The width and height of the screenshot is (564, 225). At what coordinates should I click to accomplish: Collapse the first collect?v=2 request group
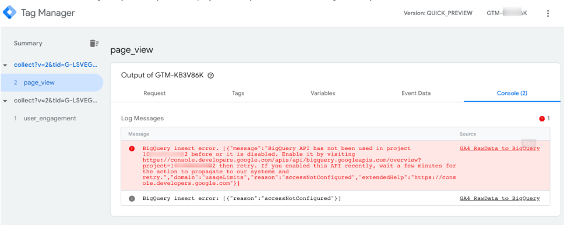5,65
